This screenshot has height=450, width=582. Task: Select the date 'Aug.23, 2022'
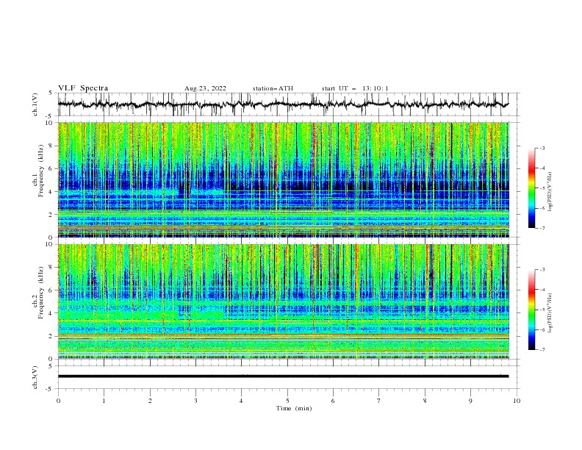pos(205,88)
